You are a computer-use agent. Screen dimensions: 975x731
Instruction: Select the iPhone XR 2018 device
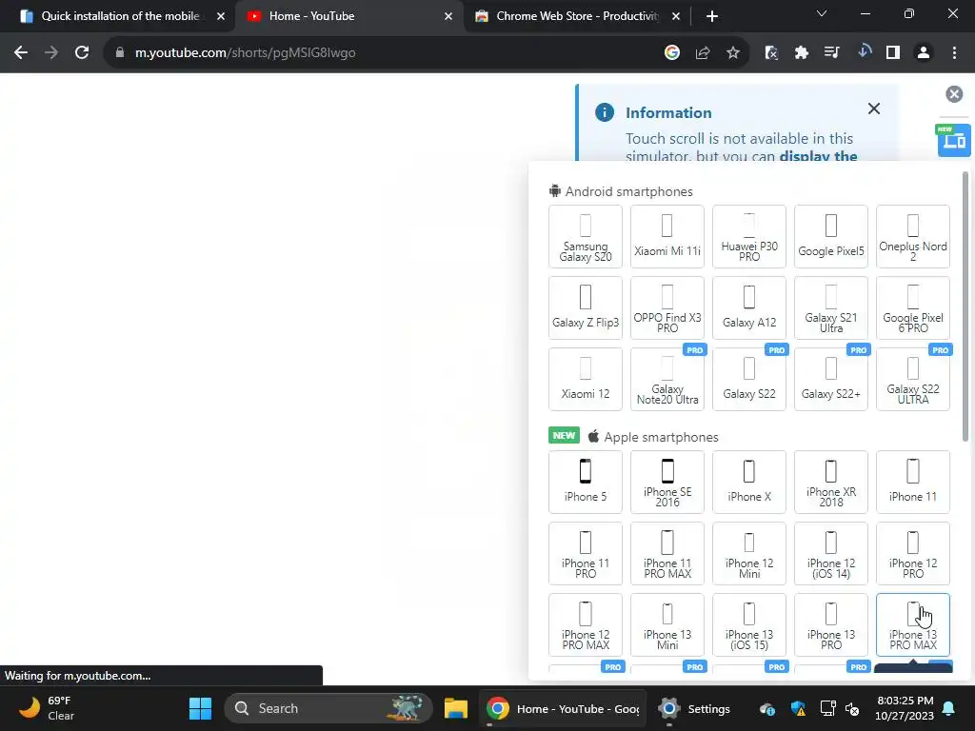tap(830, 482)
